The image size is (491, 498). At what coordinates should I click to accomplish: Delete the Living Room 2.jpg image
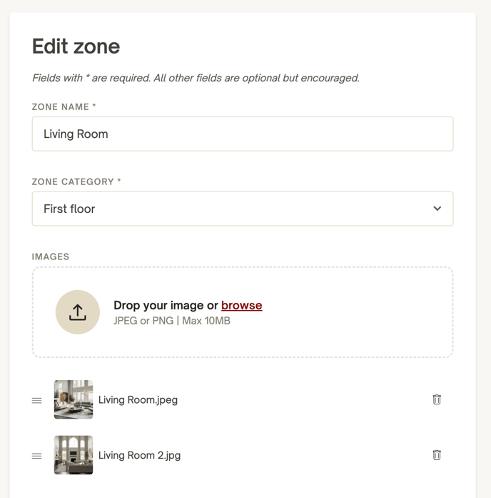[437, 455]
